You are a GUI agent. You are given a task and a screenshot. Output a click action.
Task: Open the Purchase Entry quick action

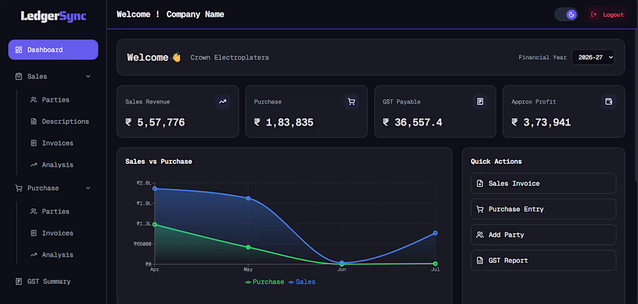pos(543,209)
